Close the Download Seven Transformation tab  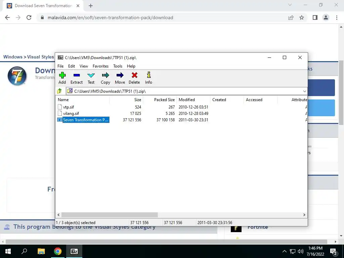78,6
